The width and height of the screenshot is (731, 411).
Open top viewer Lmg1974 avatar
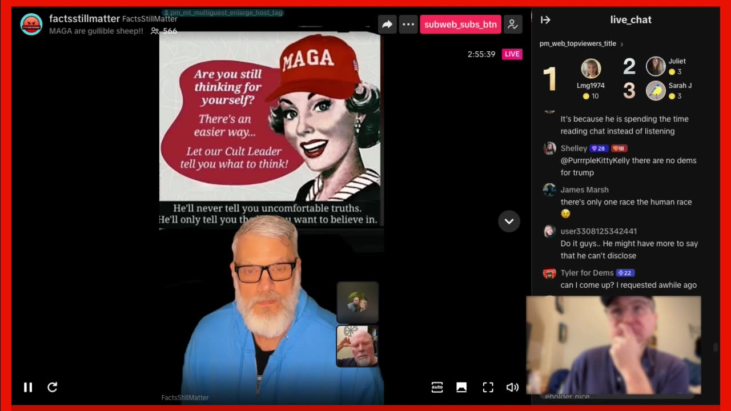pos(591,68)
